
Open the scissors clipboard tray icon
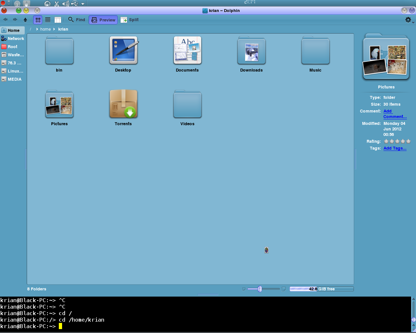point(57,4)
